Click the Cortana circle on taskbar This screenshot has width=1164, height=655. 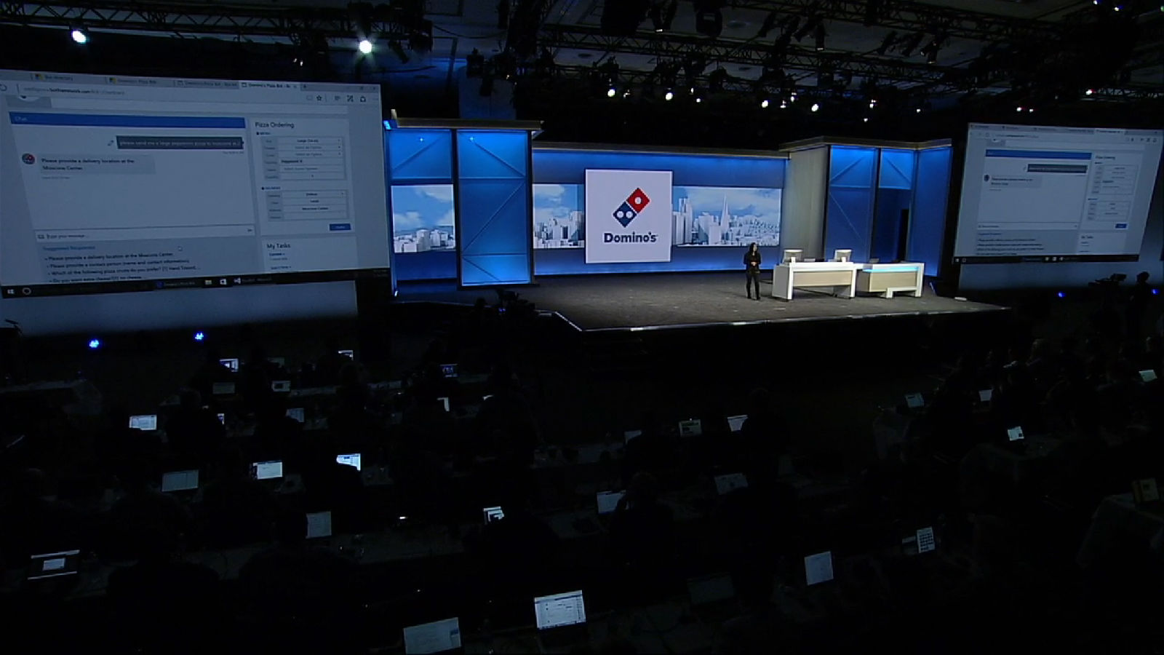pos(26,290)
